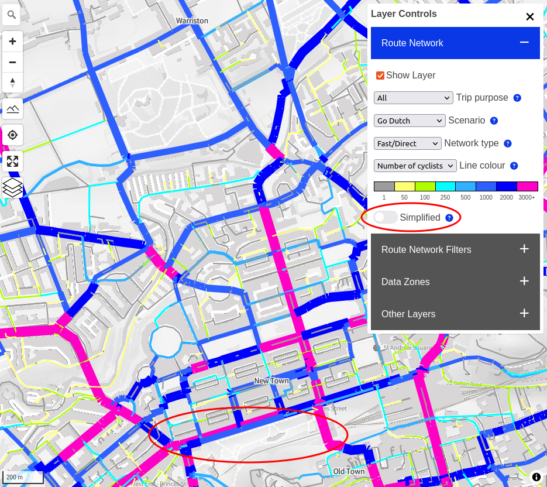The height and width of the screenshot is (487, 547).
Task: Open the Line colour dropdown
Action: (x=415, y=166)
